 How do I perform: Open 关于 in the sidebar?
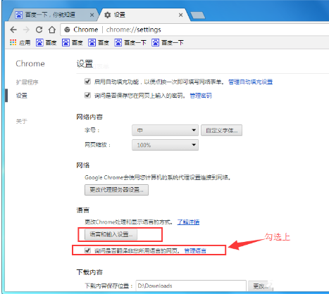coord(22,122)
